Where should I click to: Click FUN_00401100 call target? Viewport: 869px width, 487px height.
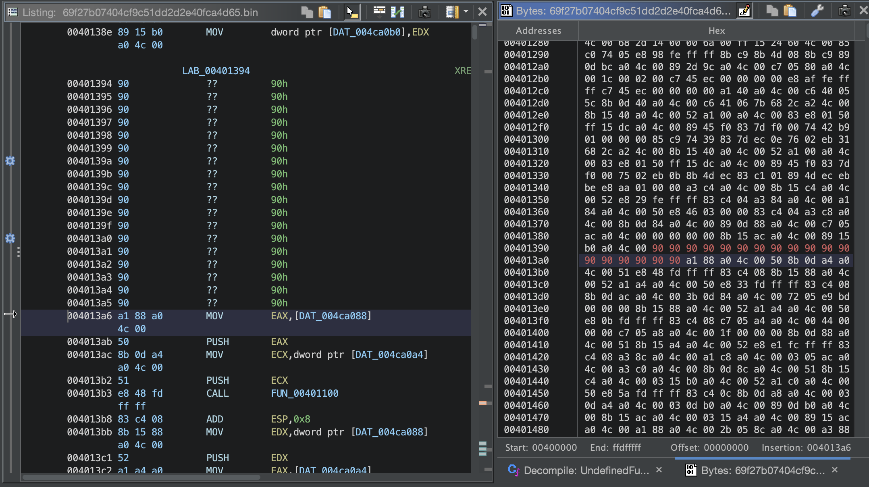(305, 393)
